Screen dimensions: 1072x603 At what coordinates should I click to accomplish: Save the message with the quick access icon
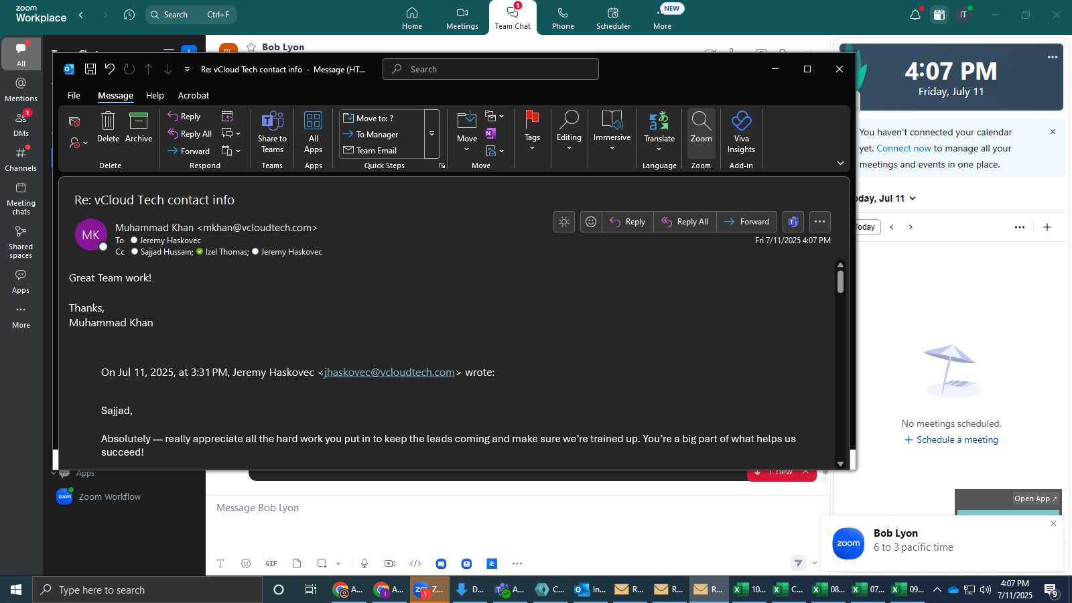point(90,69)
